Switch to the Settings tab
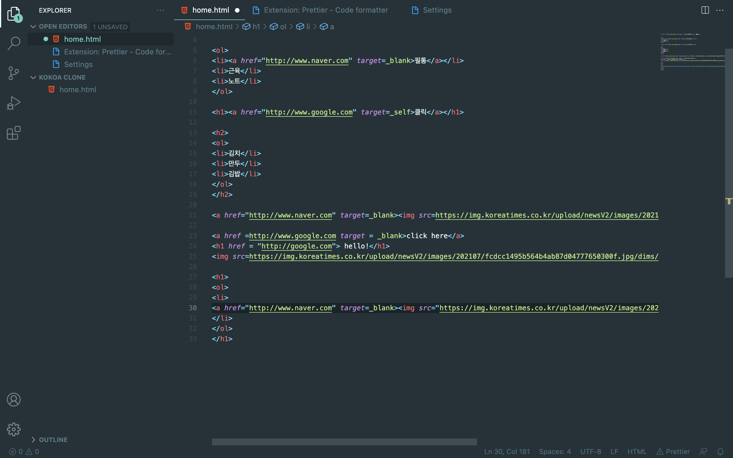Image resolution: width=733 pixels, height=458 pixels. coord(437,10)
